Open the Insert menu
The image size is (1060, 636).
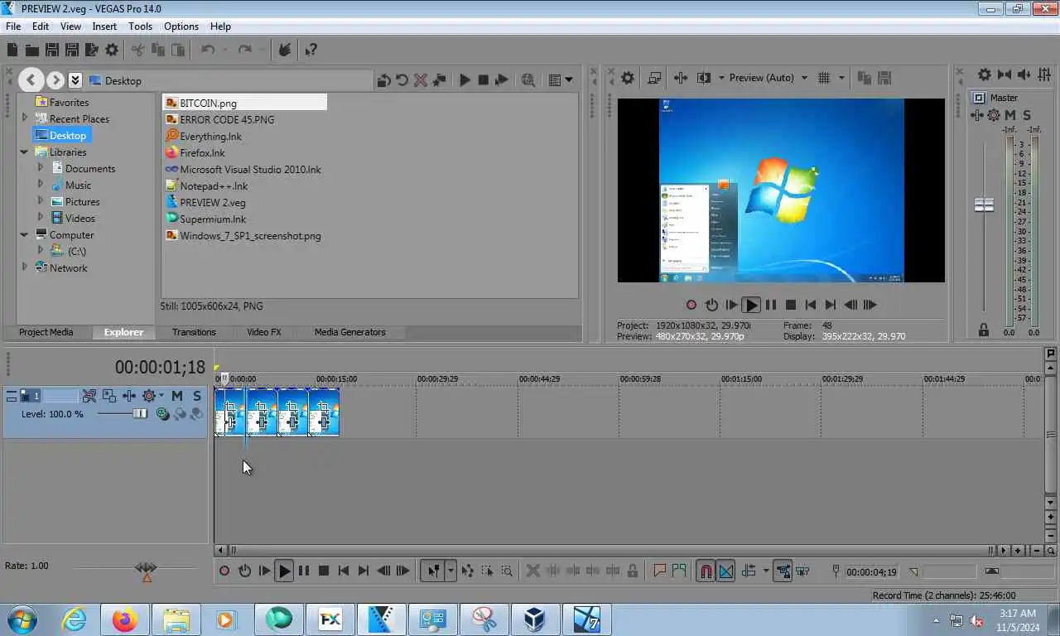[104, 26]
